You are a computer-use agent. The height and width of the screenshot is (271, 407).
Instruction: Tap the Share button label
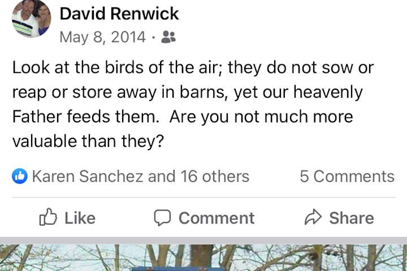pyautogui.click(x=352, y=218)
